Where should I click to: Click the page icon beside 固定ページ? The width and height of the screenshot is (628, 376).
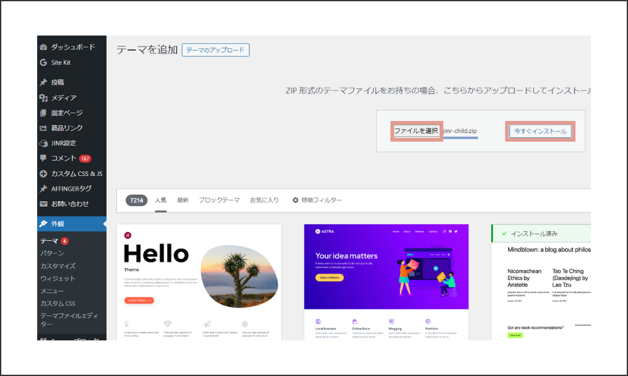[x=43, y=113]
